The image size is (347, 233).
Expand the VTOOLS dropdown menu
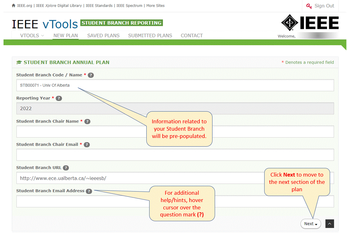tap(32, 36)
